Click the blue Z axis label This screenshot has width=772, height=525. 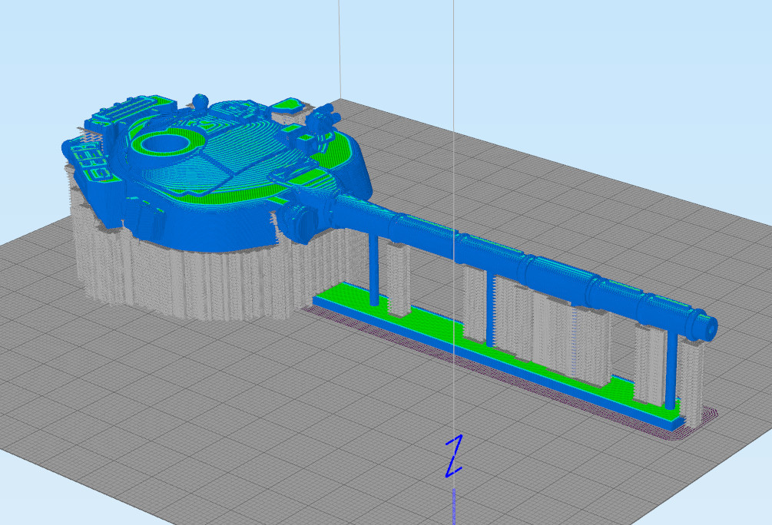(x=454, y=456)
